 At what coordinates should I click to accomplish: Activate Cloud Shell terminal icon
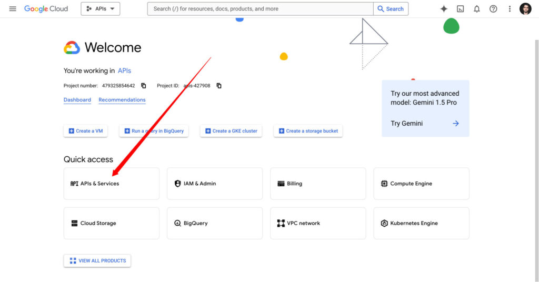point(461,9)
